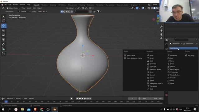Open the Windows taskbar search
199x112 pixels.
coord(9,109)
